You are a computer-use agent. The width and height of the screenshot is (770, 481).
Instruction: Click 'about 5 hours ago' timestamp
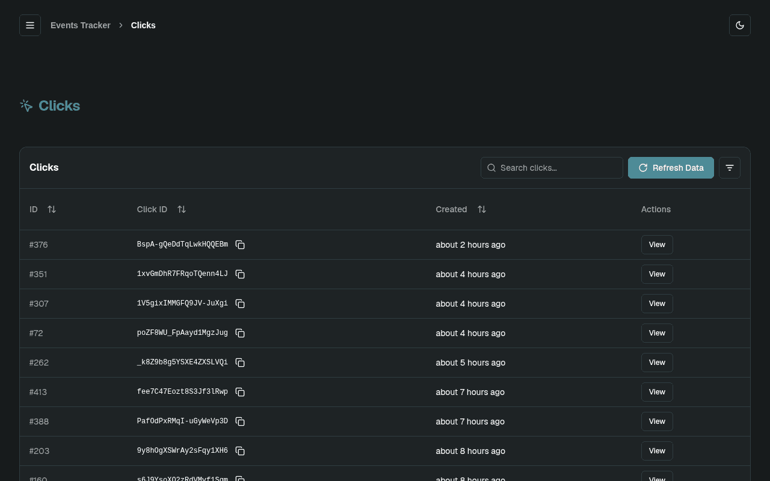tap(470, 363)
